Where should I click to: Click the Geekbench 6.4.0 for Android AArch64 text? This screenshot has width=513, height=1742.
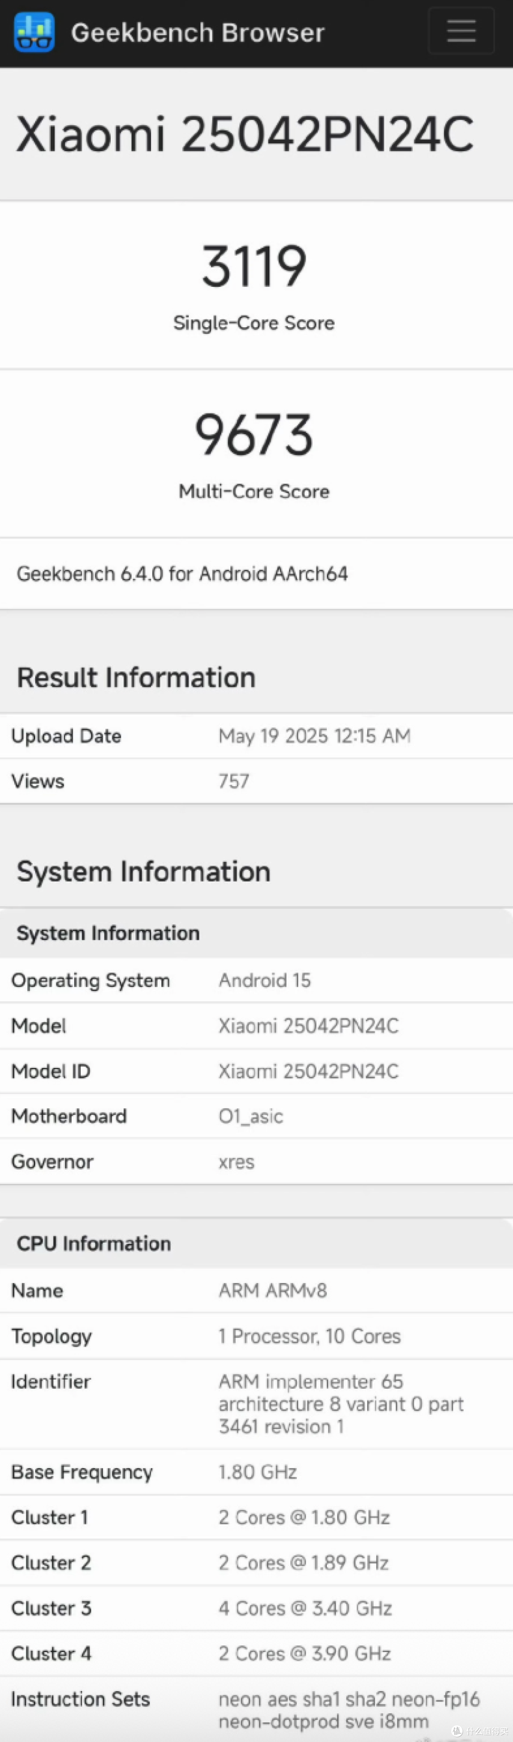tap(182, 574)
